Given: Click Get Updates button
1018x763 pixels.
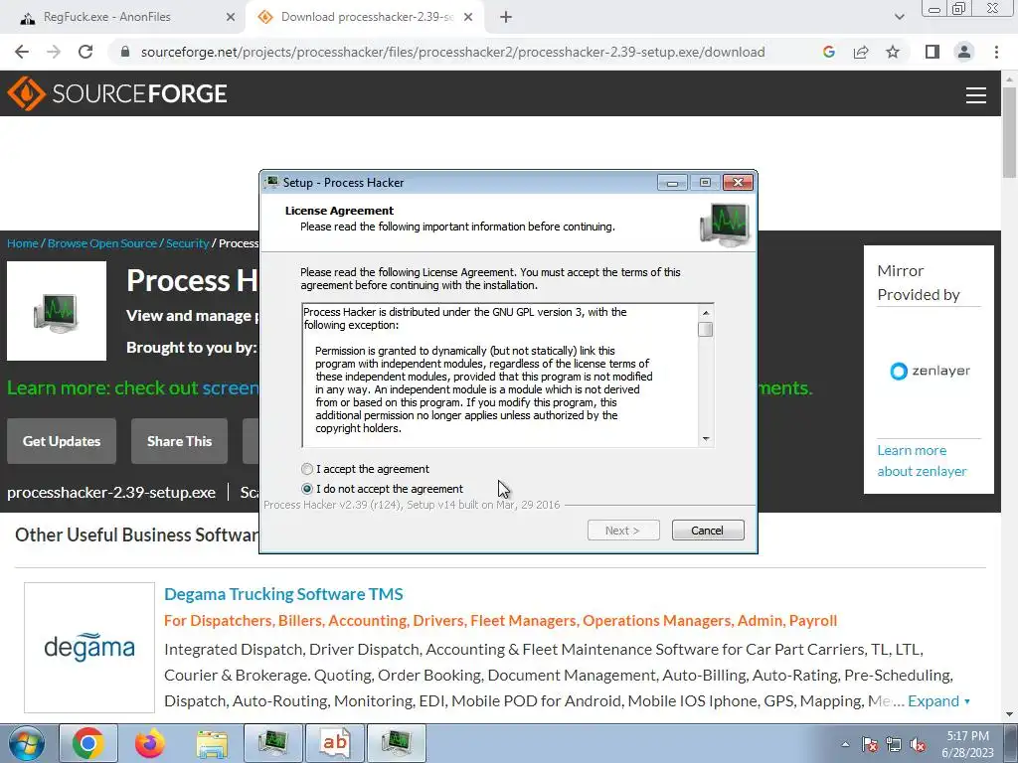Looking at the screenshot, I should pos(62,441).
